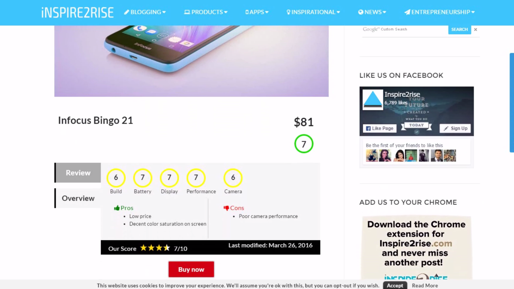Accept the cookie notice
Screen dimensions: 514x289
(x=395, y=286)
